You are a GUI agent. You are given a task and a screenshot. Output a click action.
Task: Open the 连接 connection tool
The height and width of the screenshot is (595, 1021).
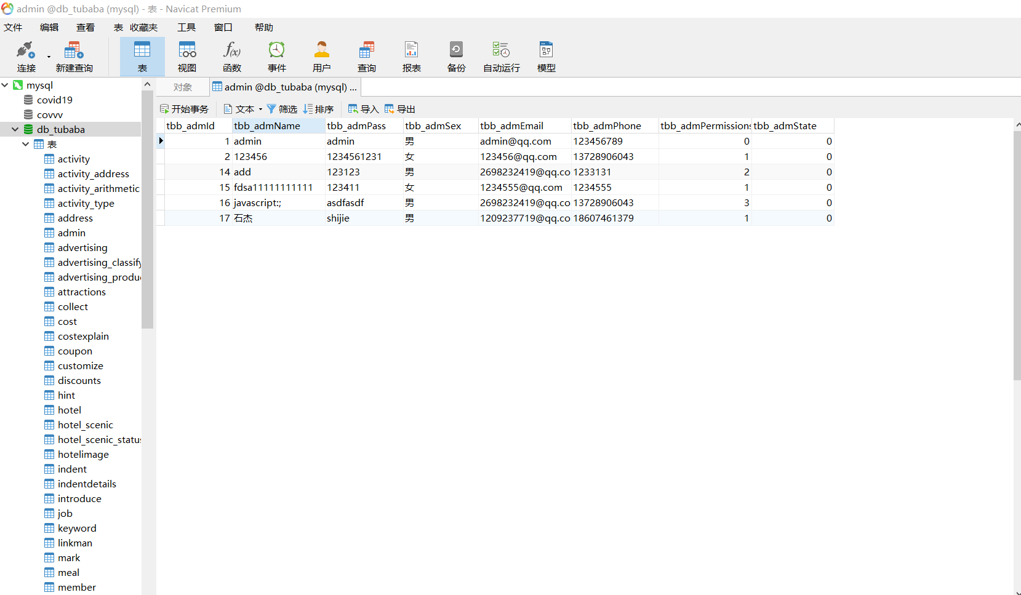[x=26, y=57]
